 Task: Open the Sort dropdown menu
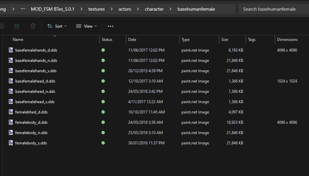click(57, 26)
